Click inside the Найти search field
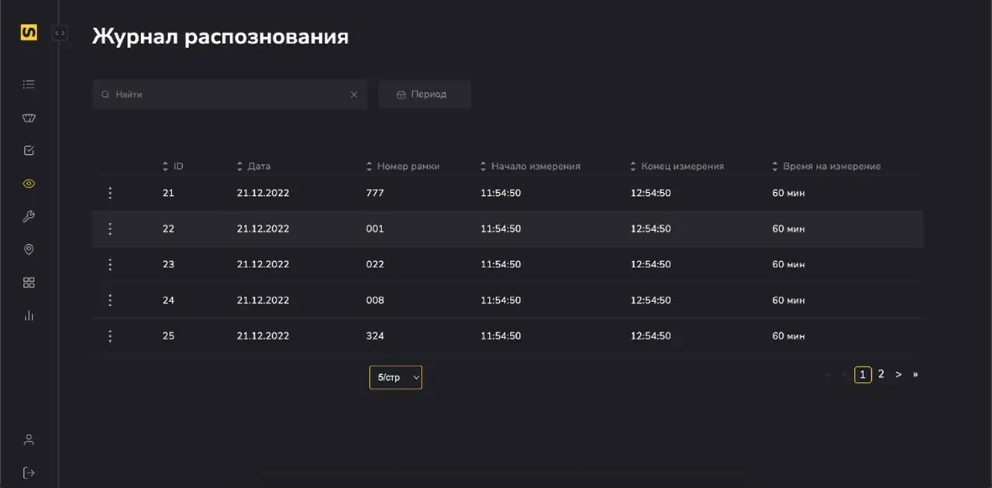Viewport: 992px width, 488px height. 225,94
